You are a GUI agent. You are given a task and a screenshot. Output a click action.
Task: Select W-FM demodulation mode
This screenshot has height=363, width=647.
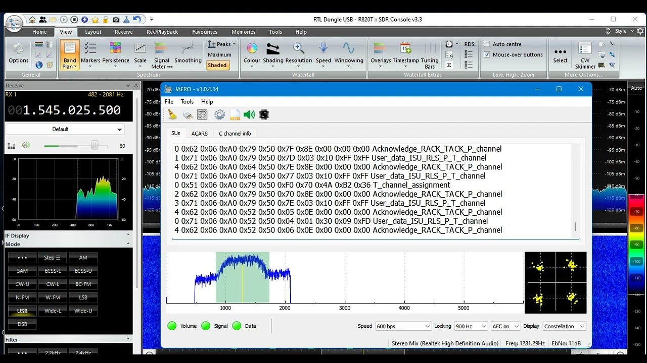[53, 297]
